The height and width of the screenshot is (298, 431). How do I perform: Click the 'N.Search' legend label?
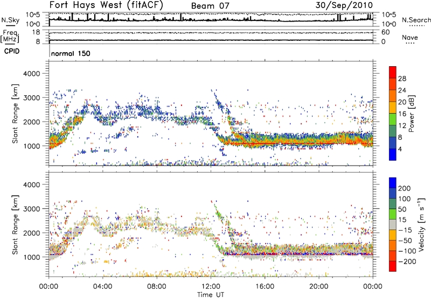(x=416, y=20)
